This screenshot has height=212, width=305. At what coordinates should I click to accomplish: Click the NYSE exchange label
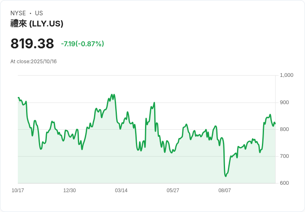tap(18, 13)
